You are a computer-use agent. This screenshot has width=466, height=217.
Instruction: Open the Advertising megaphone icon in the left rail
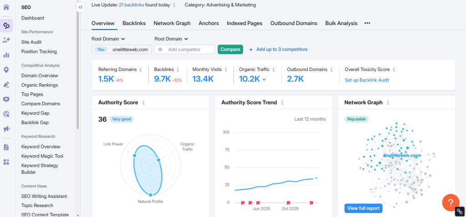coord(6,129)
